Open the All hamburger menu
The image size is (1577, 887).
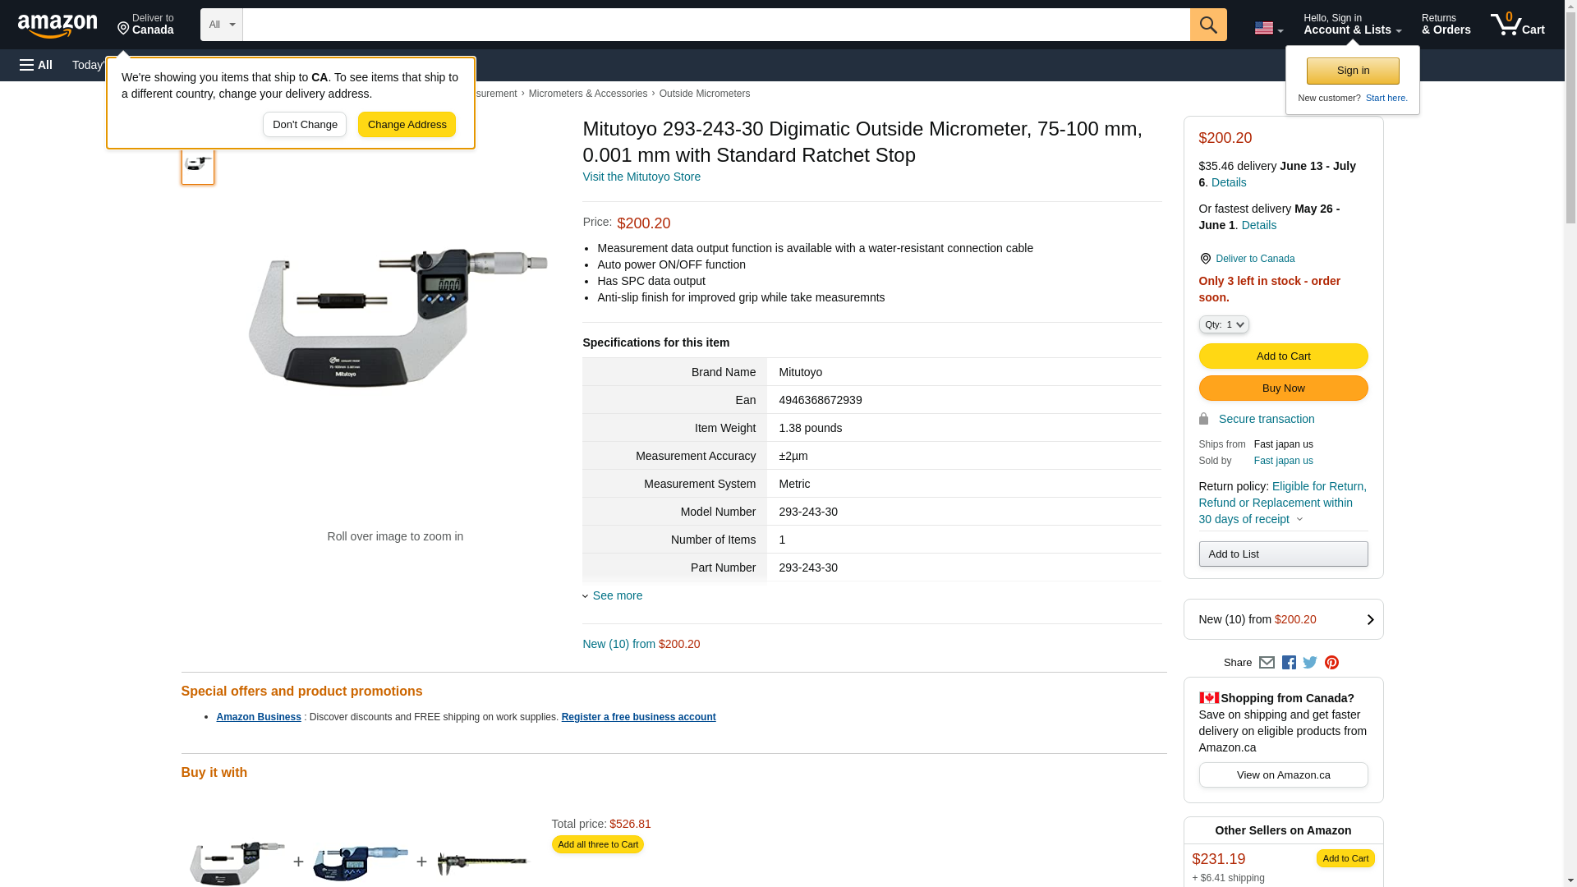(36, 65)
